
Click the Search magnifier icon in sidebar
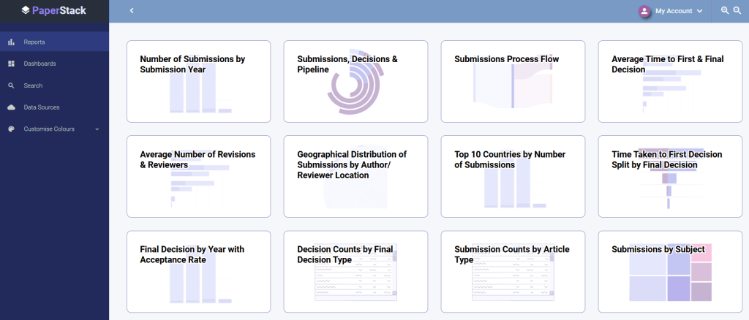click(11, 85)
